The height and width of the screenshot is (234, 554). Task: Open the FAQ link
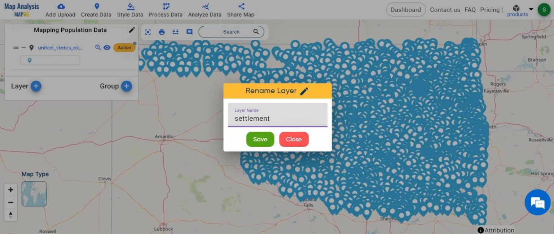pos(470,10)
